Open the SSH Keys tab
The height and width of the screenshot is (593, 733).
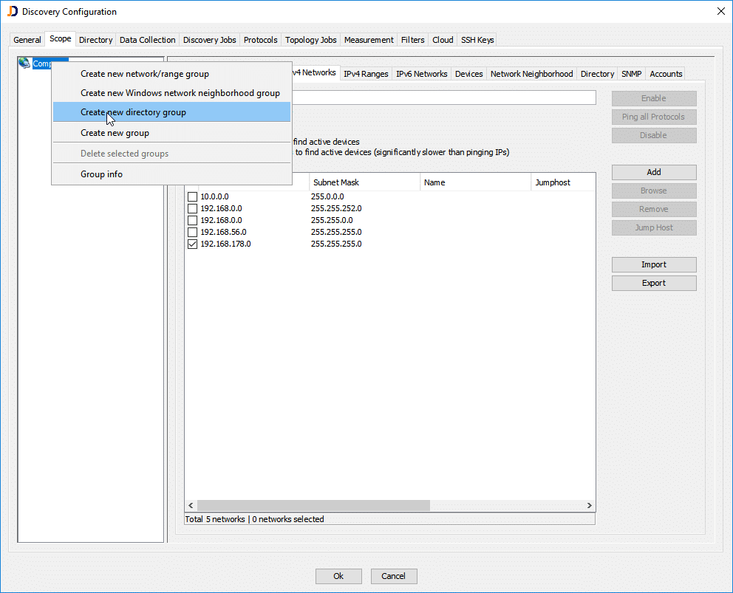(477, 40)
